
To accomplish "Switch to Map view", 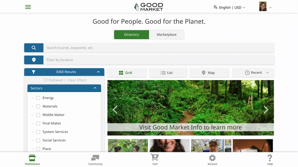I will [210, 73].
